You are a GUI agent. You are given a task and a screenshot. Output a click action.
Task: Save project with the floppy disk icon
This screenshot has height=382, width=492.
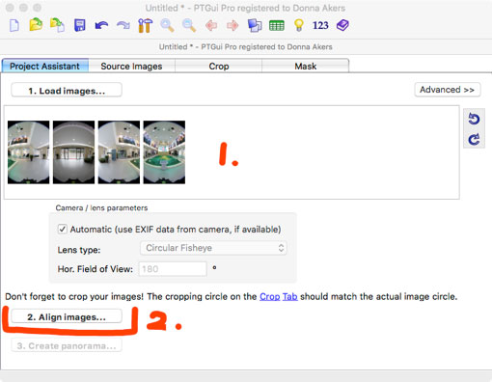pos(80,25)
